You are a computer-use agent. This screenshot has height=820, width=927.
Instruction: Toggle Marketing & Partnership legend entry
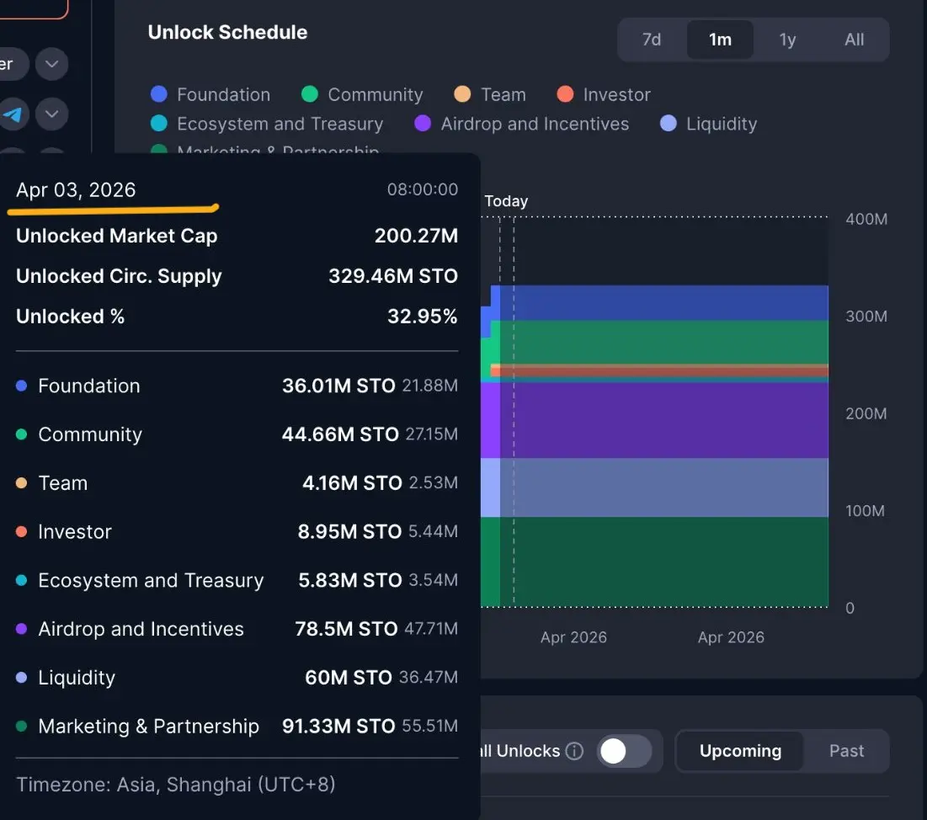coord(278,152)
